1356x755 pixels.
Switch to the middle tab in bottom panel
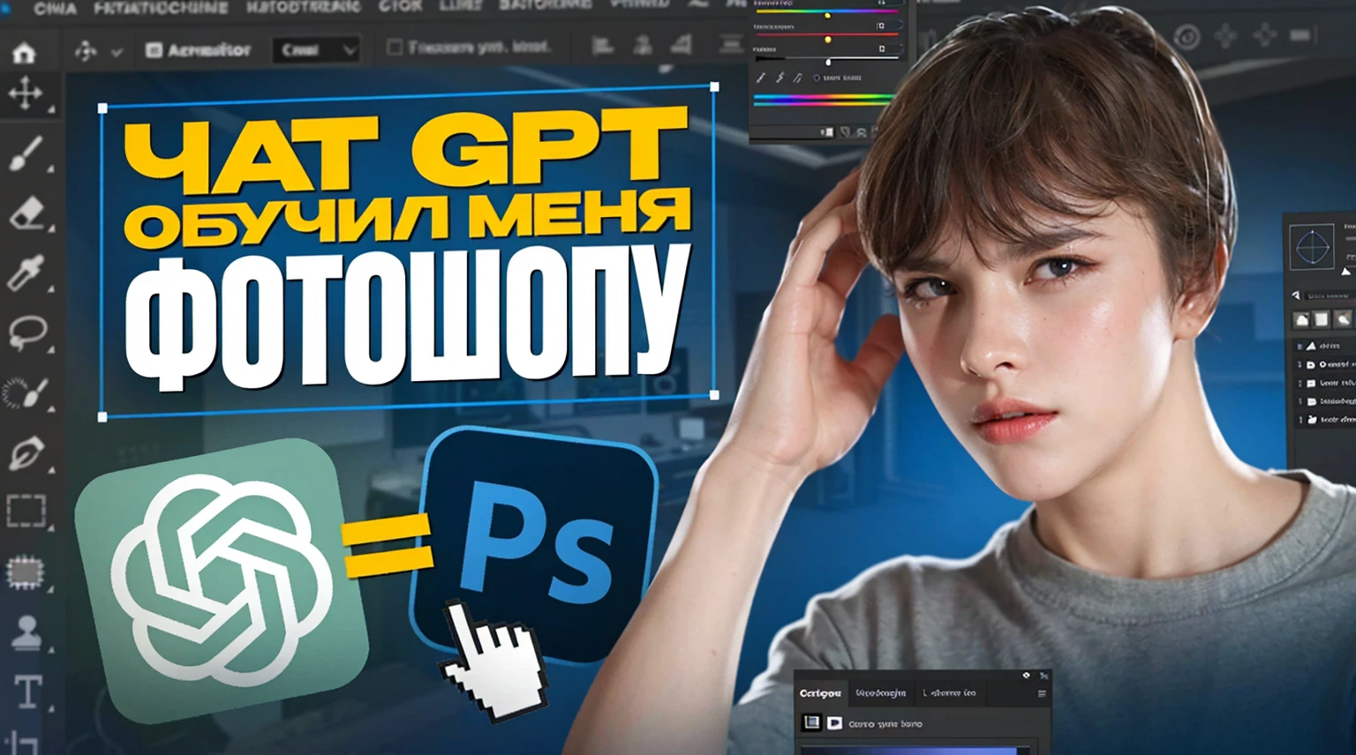point(881,693)
